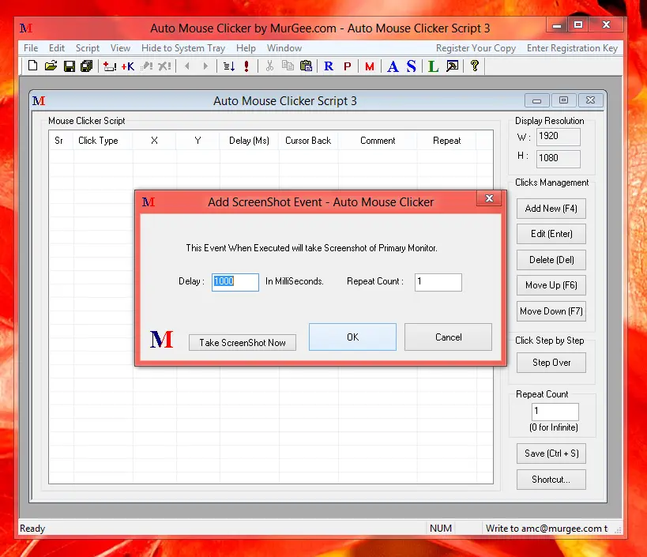The width and height of the screenshot is (647, 557).
Task: Click the Copy pages icon in toolbar
Action: [288, 66]
